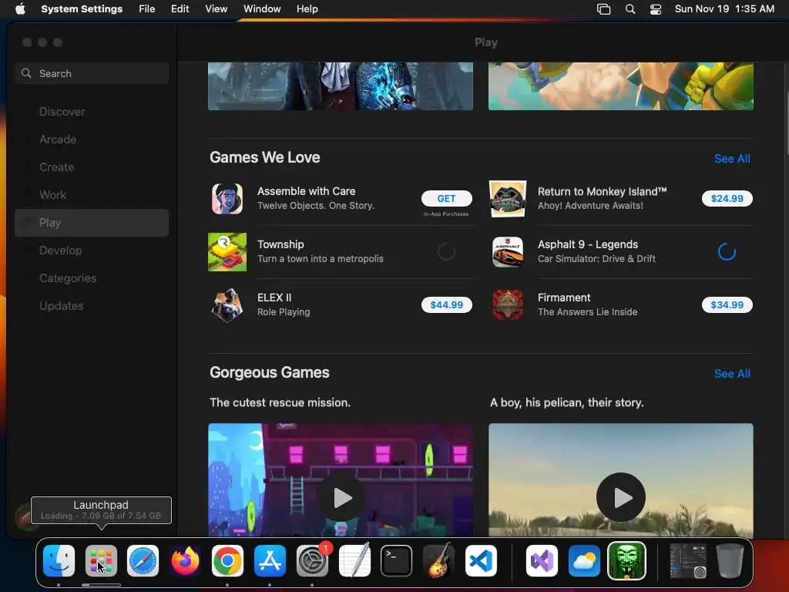This screenshot has height=592, width=789.
Task: Go to the Arcade section
Action: click(x=92, y=140)
